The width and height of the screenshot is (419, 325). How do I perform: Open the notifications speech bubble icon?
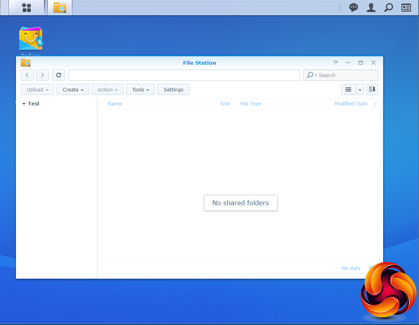(x=354, y=8)
